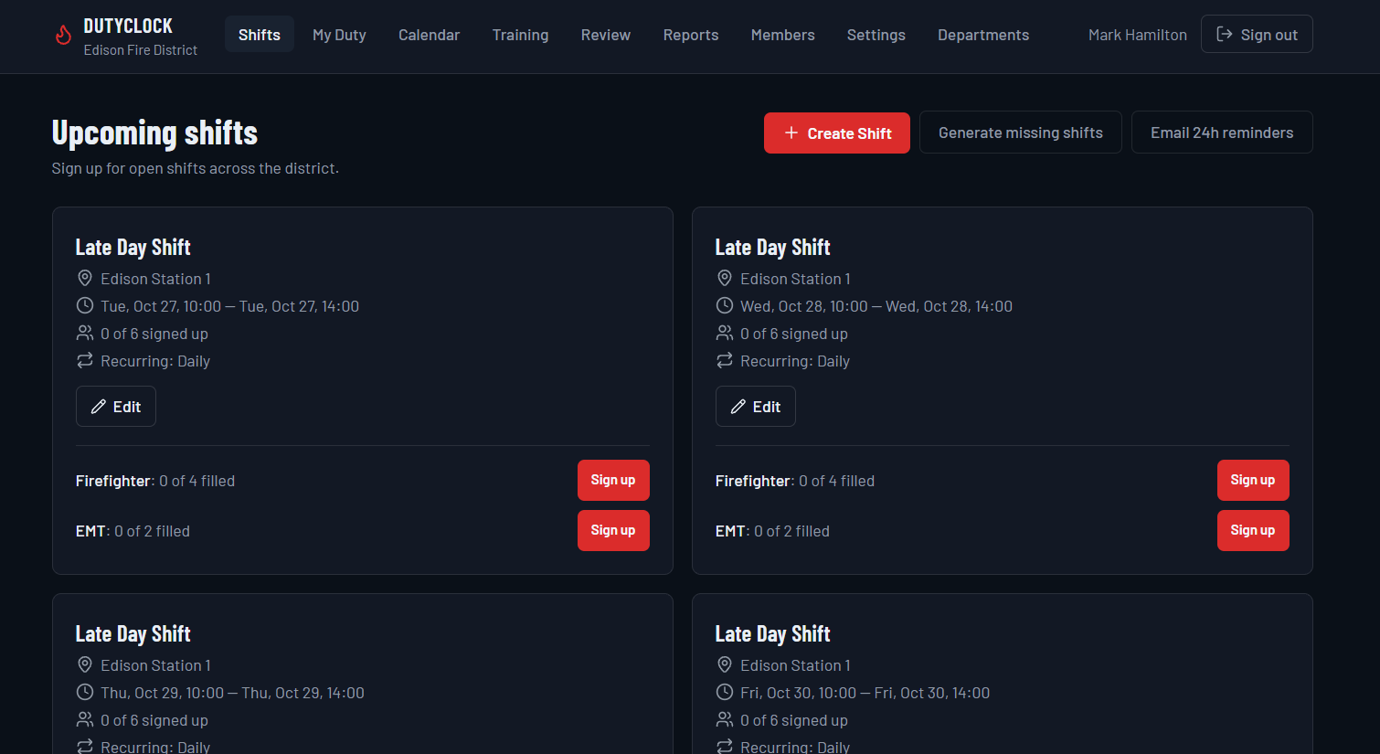Viewport: 1380px width, 754px height.
Task: Click the people icon on the Oct 30 card
Action: [x=725, y=719]
